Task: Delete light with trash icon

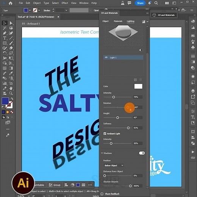Action: tap(141, 80)
